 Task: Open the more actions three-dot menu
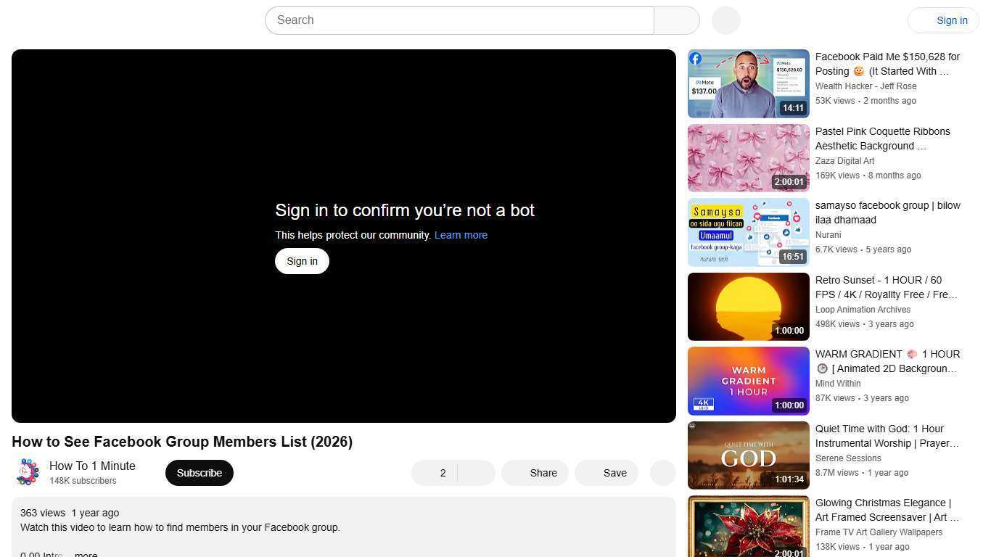pyautogui.click(x=662, y=473)
